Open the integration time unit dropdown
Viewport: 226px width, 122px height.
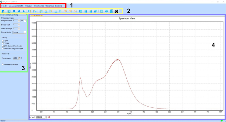(25, 21)
